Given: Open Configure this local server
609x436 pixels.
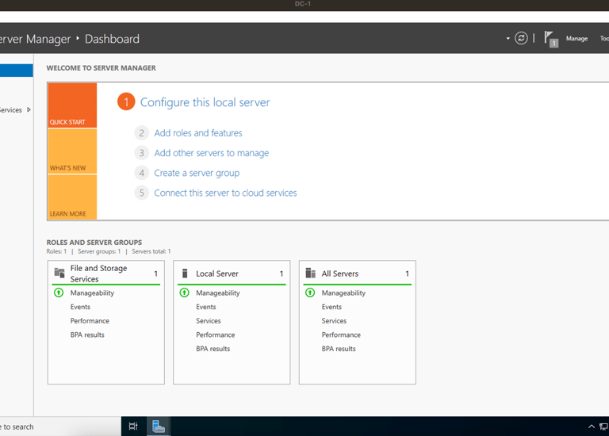Looking at the screenshot, I should (x=205, y=102).
